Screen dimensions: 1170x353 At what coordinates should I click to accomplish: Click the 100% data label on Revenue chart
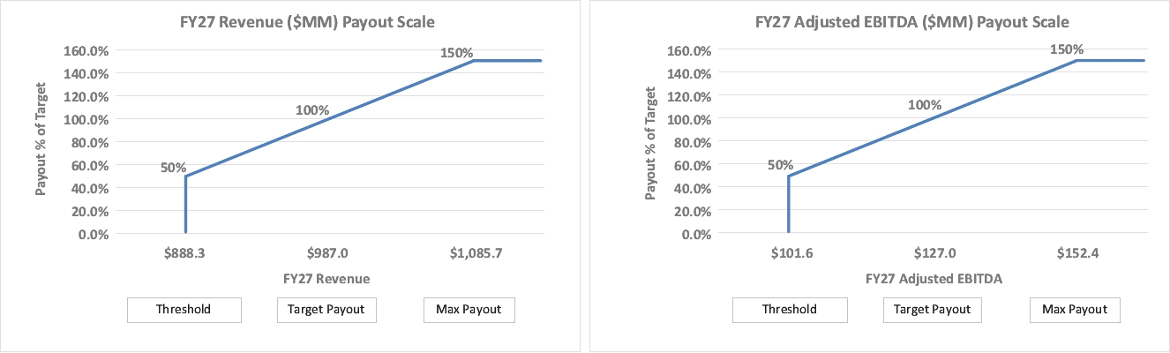312,110
